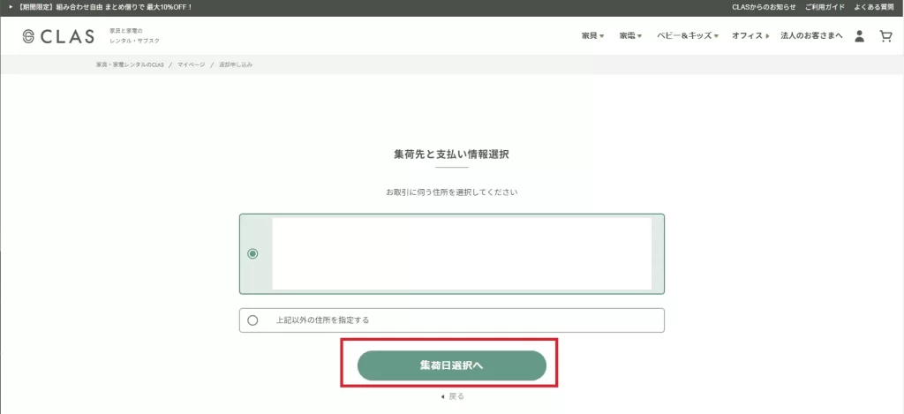The image size is (904, 414).
Task: Open the user account icon
Action: [859, 36]
